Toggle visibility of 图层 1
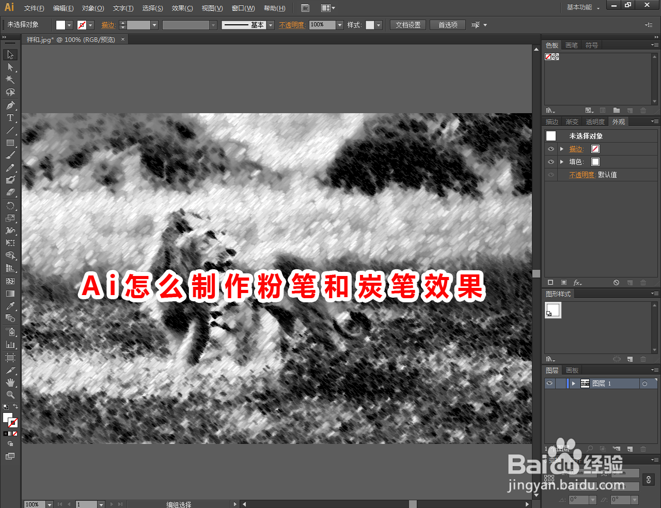 point(549,383)
